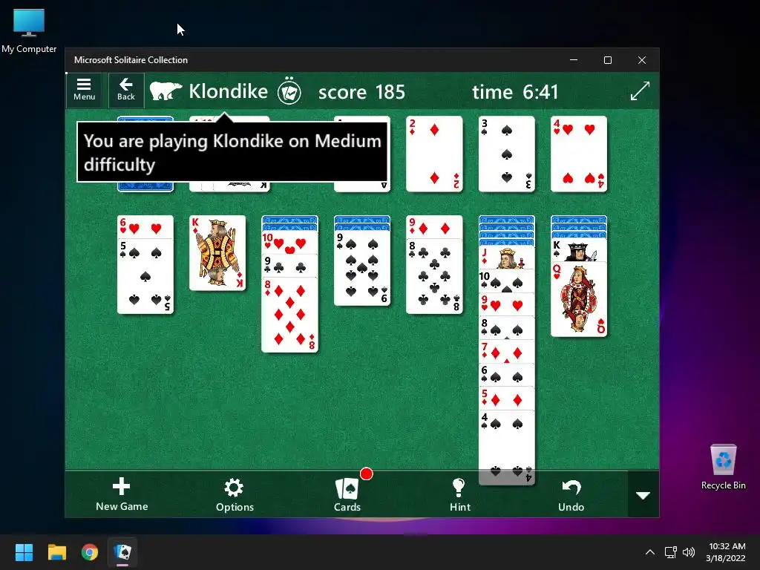
Task: Click the Medium difficulty tooltip
Action: tap(232, 151)
